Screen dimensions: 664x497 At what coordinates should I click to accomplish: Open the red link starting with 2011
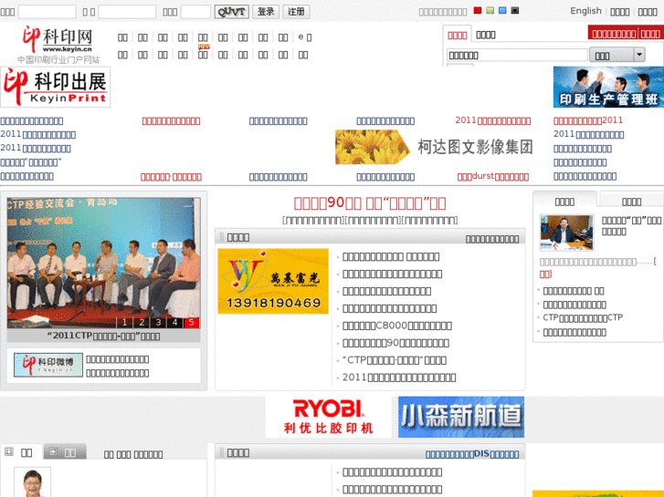point(493,120)
